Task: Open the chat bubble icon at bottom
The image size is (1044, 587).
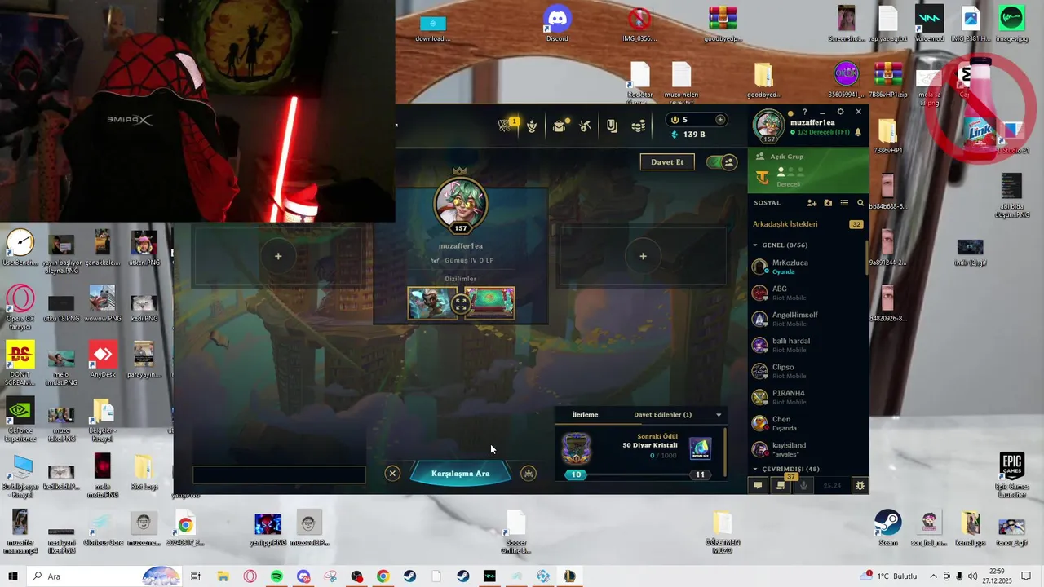Action: tap(758, 485)
